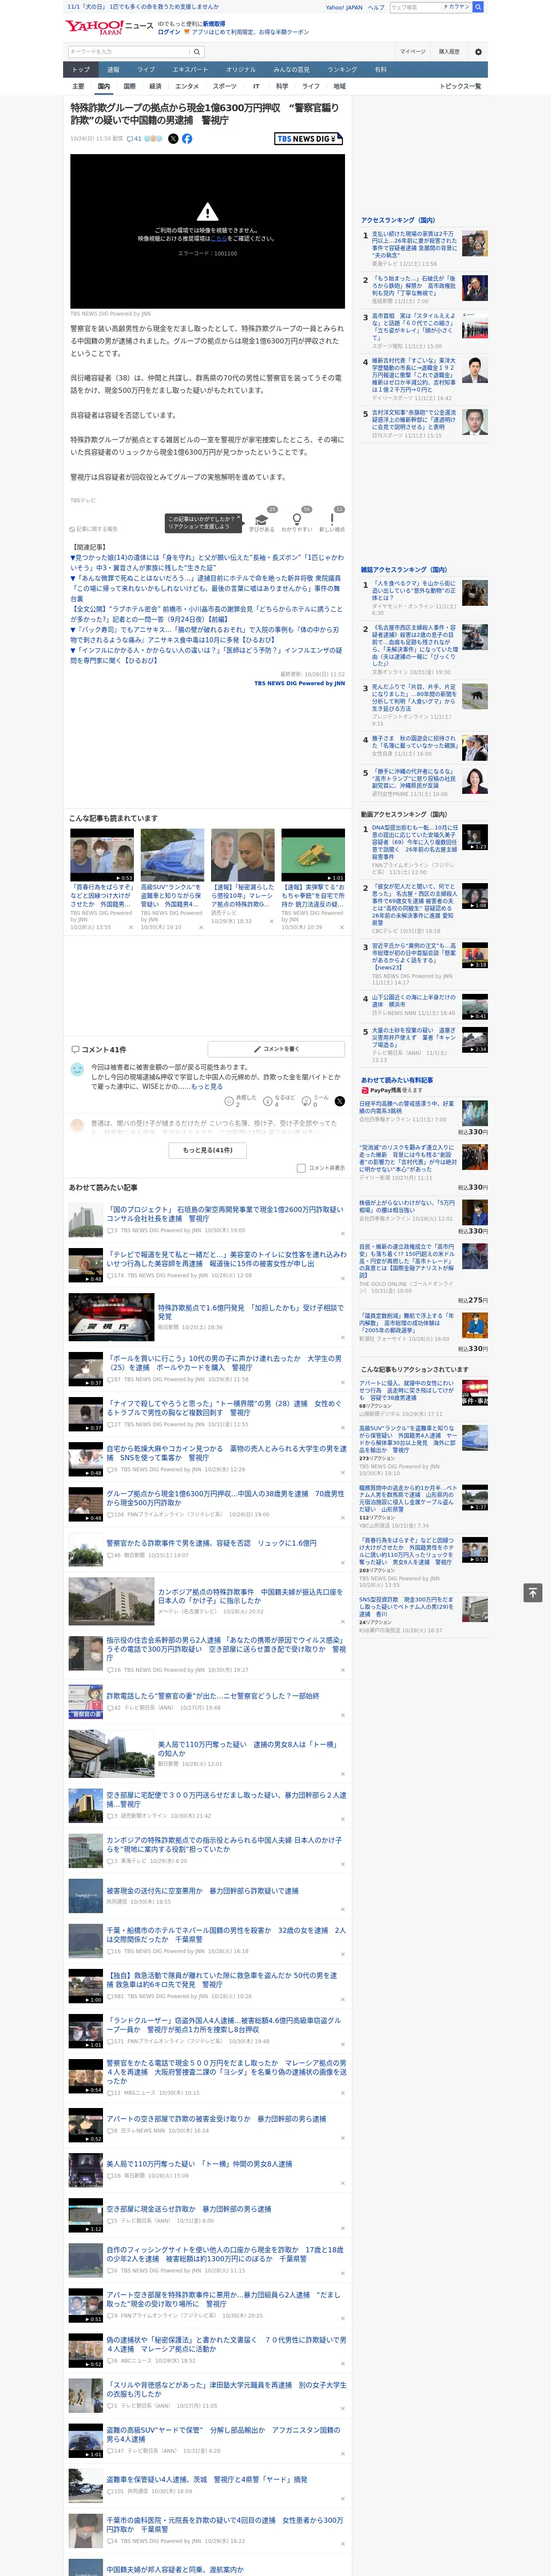Select the ライフ category
The width and height of the screenshot is (551, 2576).
(311, 86)
